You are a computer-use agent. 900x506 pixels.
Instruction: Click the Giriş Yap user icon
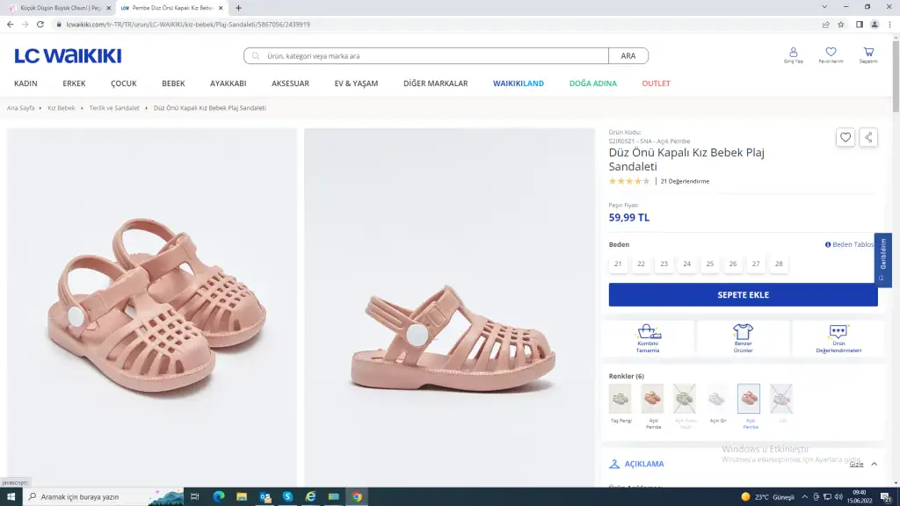pyautogui.click(x=793, y=55)
